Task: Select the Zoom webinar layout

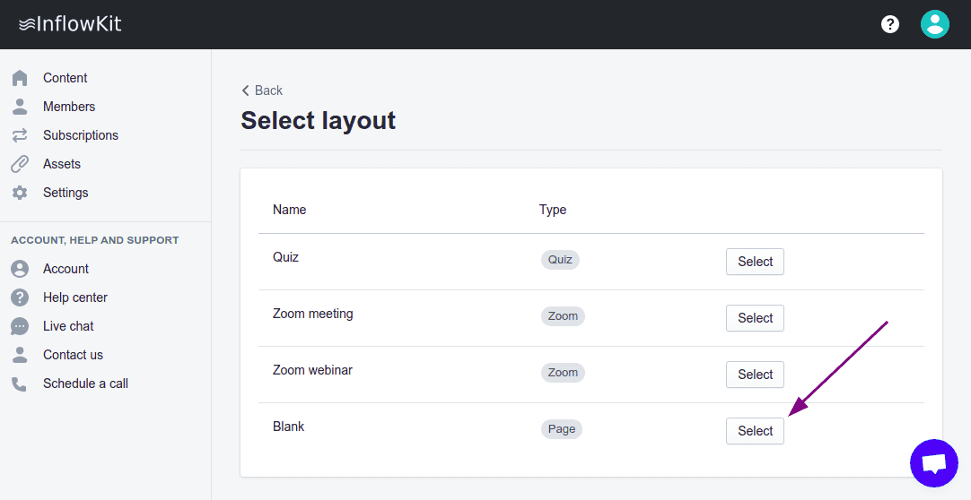Action: [x=755, y=375]
